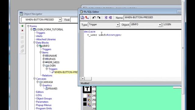This screenshot has width=195, height=110.
Task: Click the ERR_MESS display item icon
Action: [x=47, y=62]
